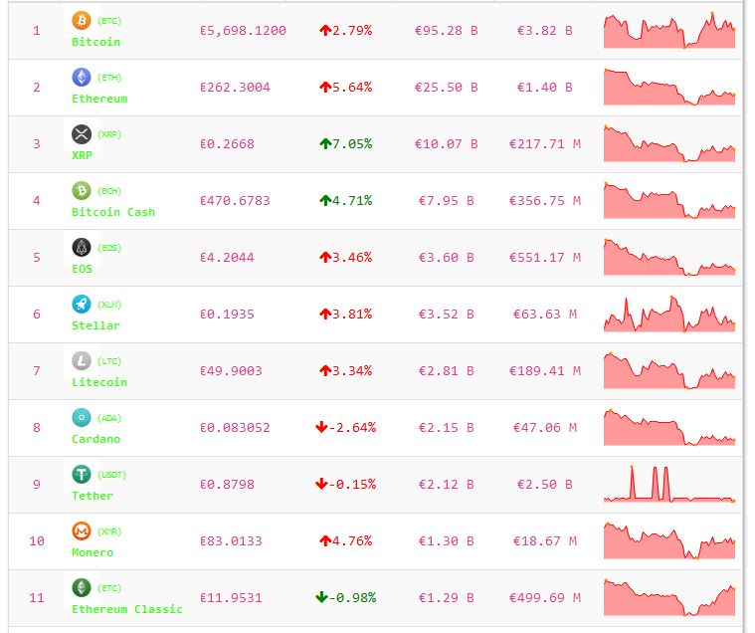
Task: Open the Ethereum Classic name link
Action: pos(127,609)
